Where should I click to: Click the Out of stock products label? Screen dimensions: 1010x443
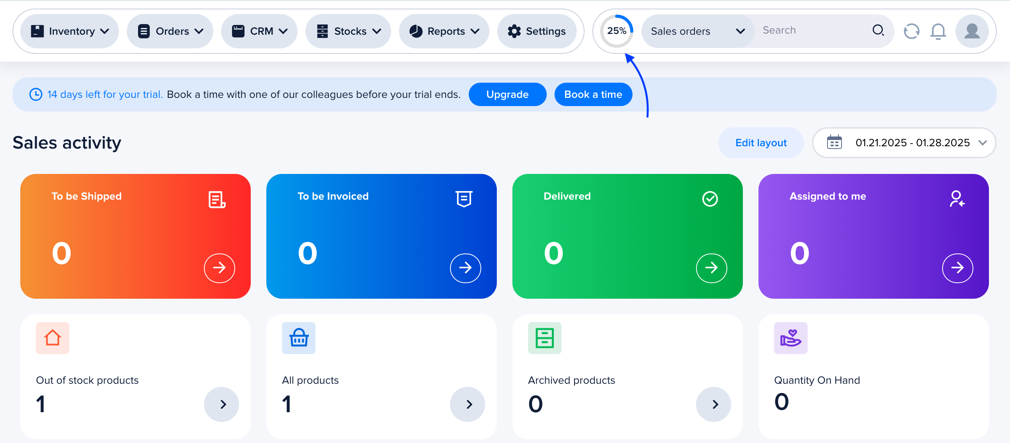(x=87, y=380)
